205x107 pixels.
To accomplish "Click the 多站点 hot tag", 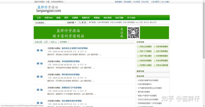I will [146, 22].
